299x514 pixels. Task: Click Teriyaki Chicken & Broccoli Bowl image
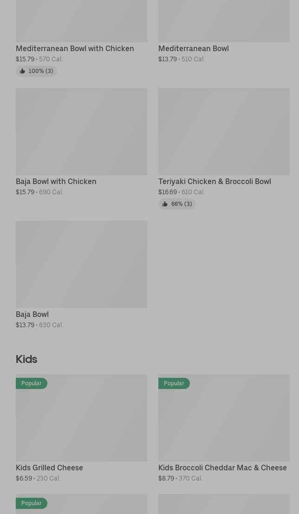coord(224,132)
